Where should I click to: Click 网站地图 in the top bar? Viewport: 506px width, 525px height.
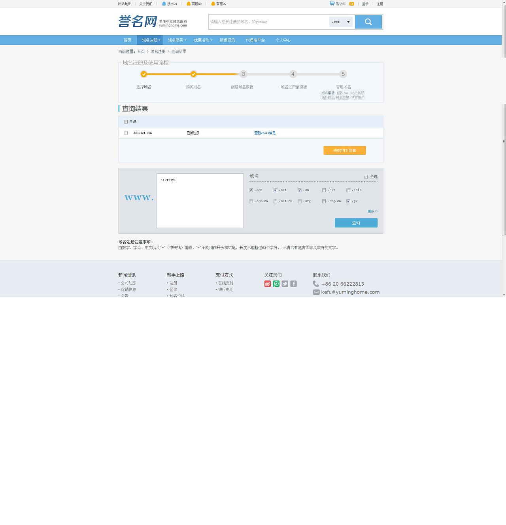(125, 4)
